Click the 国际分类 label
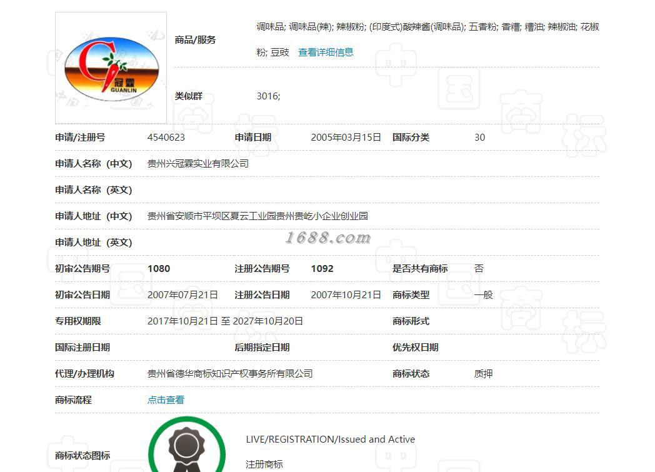 click(x=411, y=138)
